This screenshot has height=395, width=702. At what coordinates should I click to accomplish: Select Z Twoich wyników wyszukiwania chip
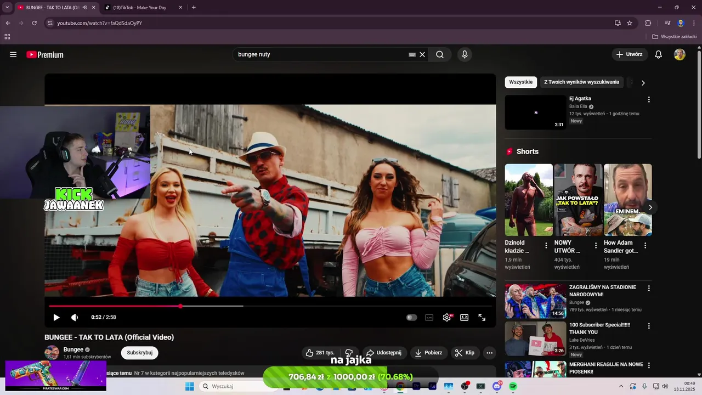[x=582, y=82]
